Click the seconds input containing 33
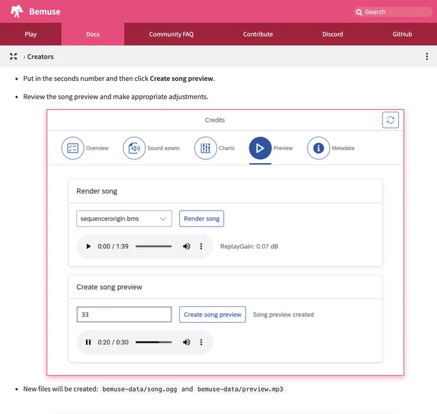 124,315
